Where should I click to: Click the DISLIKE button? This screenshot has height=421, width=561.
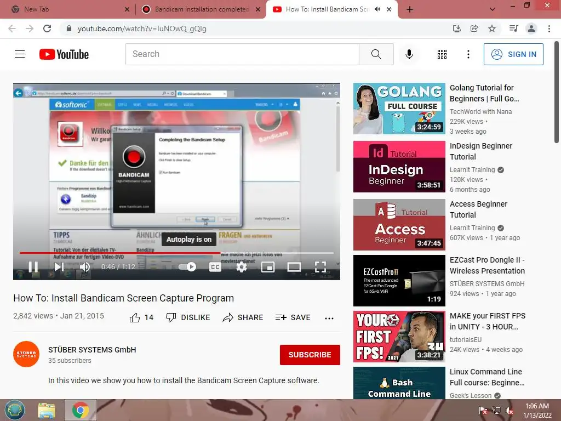pyautogui.click(x=188, y=317)
